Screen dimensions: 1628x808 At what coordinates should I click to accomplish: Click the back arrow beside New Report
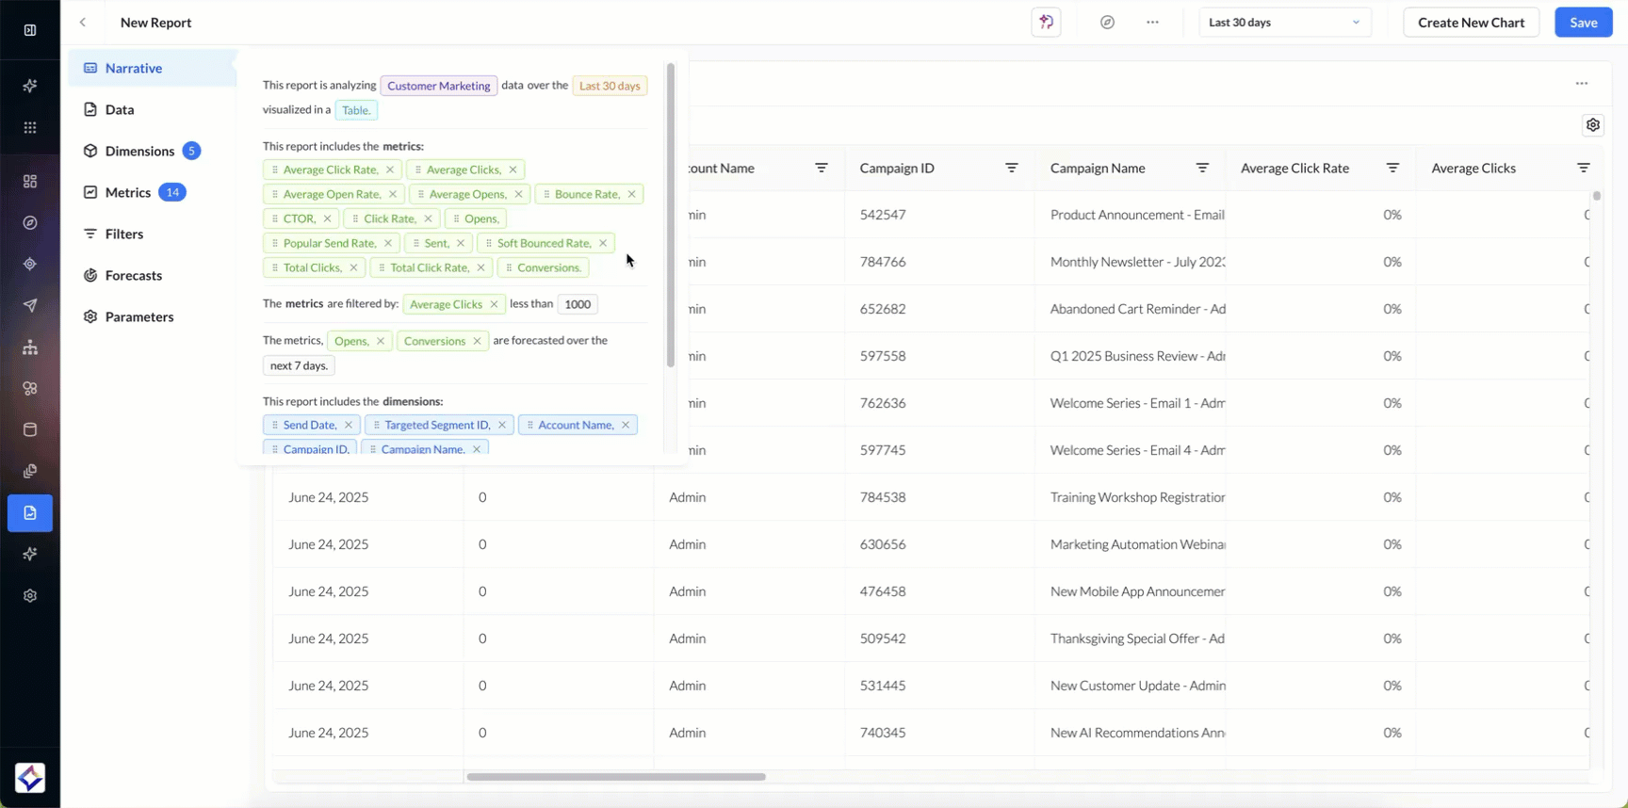83,23
